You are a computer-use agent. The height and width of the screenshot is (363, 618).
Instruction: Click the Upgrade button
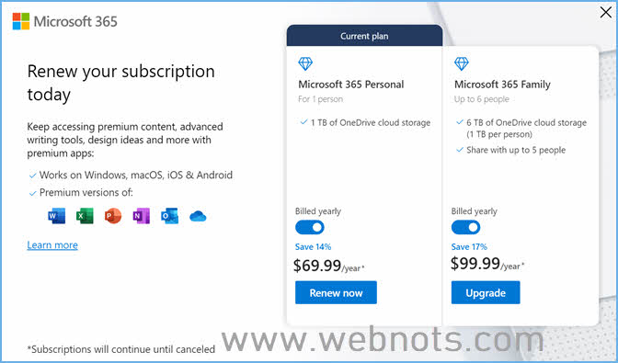tap(486, 292)
